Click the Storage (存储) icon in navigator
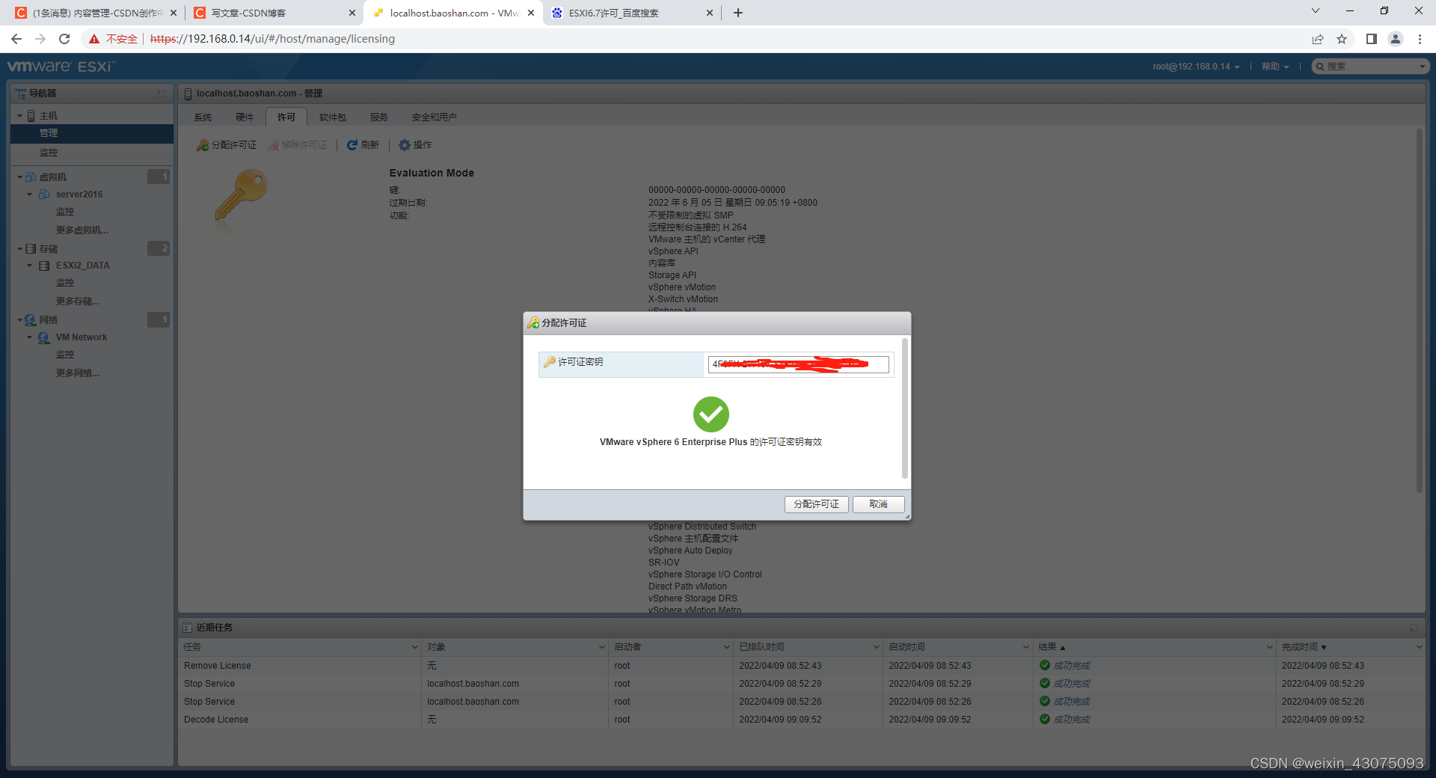The height and width of the screenshot is (778, 1436). 31,248
